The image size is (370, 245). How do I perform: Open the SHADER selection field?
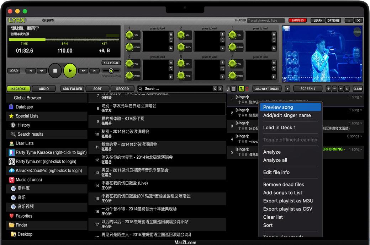click(266, 21)
